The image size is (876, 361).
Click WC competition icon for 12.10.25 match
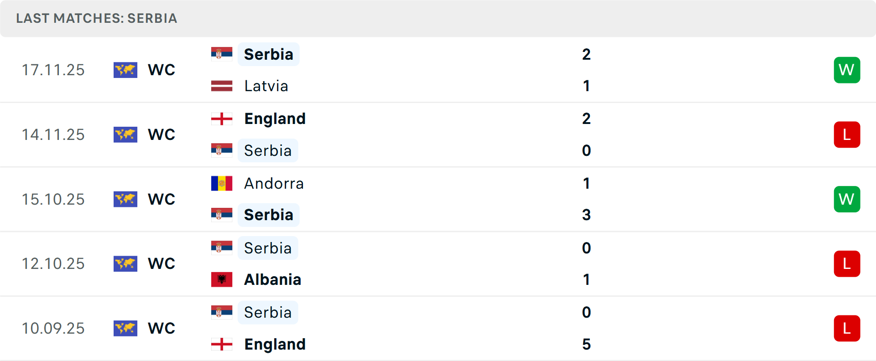click(x=125, y=263)
